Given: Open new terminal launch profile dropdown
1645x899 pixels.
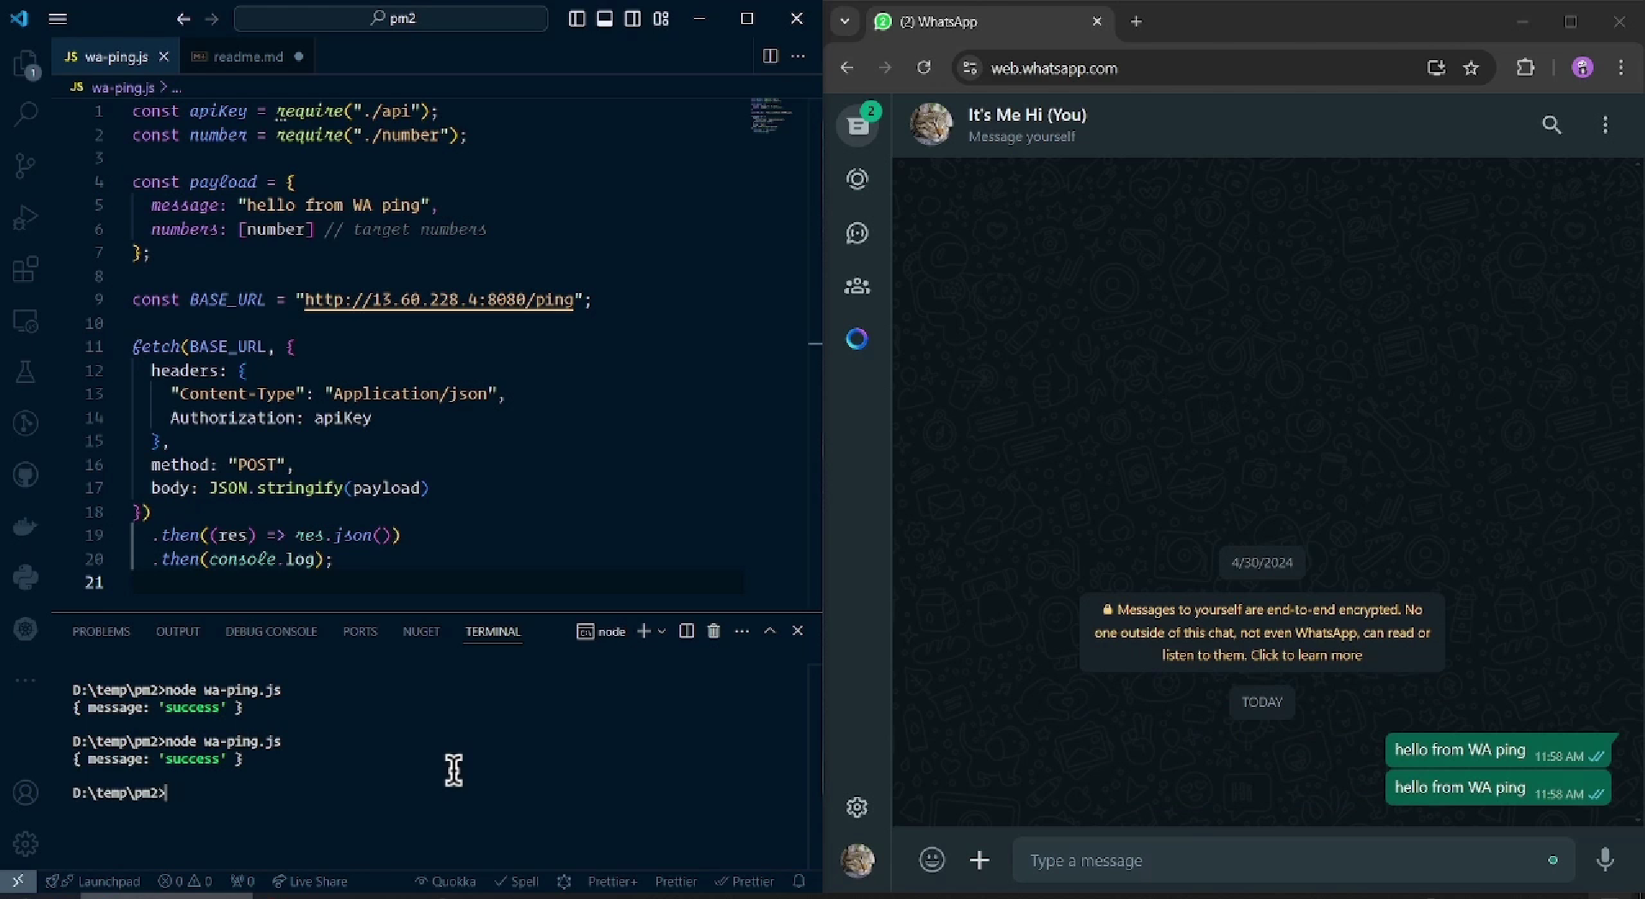Looking at the screenshot, I should coord(662,632).
